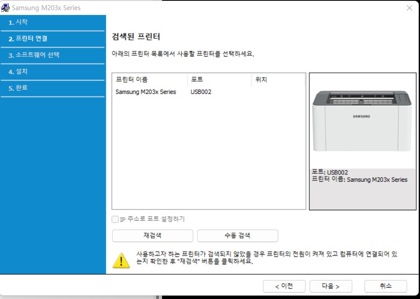Click the 위치 column header

click(278, 79)
